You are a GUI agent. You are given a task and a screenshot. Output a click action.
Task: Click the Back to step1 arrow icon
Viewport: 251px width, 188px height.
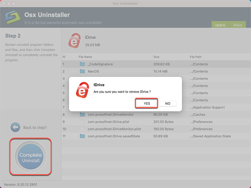(16, 127)
